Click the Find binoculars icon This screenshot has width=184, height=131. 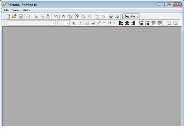pyautogui.click(x=56, y=17)
